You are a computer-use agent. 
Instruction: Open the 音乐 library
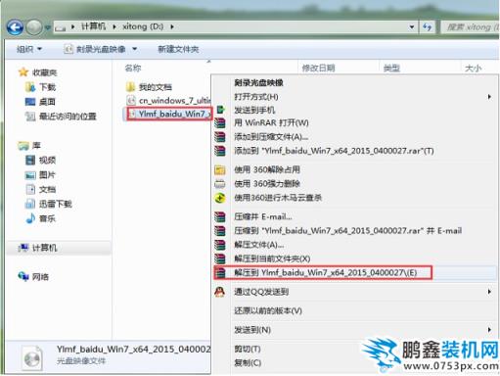[x=40, y=218]
